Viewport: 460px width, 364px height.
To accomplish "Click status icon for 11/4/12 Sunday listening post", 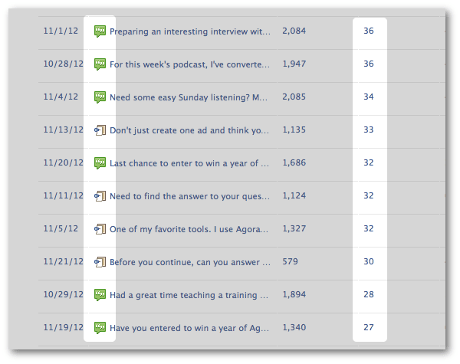I will [x=100, y=97].
